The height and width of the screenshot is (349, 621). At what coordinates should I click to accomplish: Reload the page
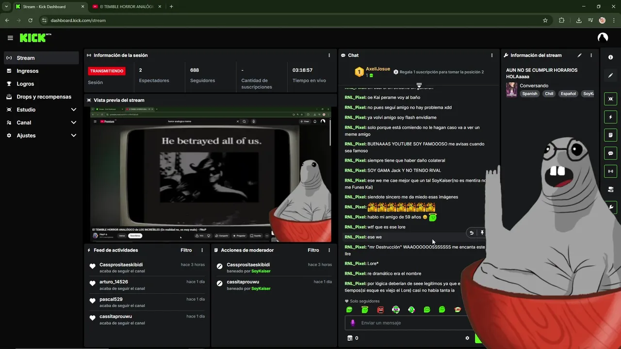(x=31, y=20)
